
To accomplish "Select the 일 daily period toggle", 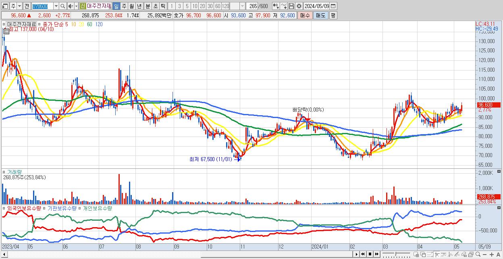I will click(116, 6).
